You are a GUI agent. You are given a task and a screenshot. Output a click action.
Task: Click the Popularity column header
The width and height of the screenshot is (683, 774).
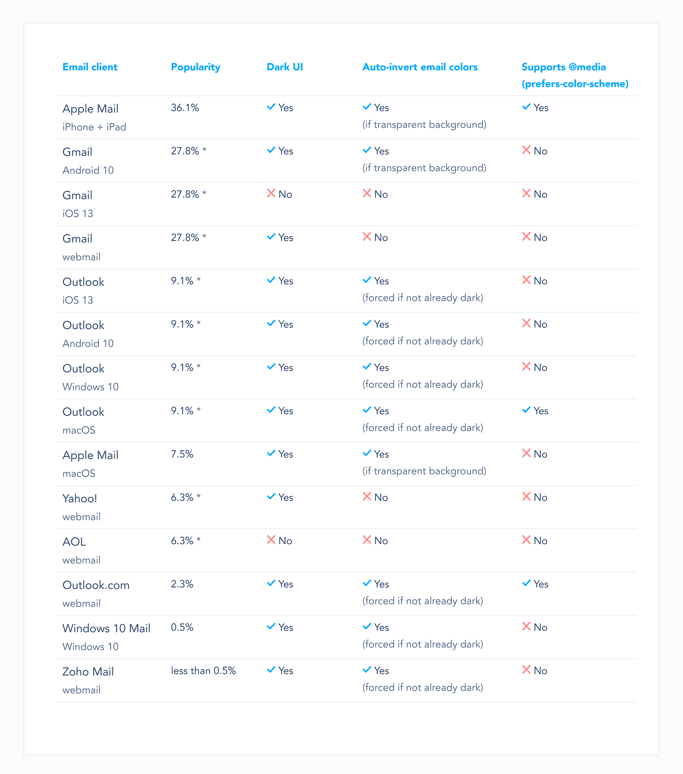[x=195, y=67]
